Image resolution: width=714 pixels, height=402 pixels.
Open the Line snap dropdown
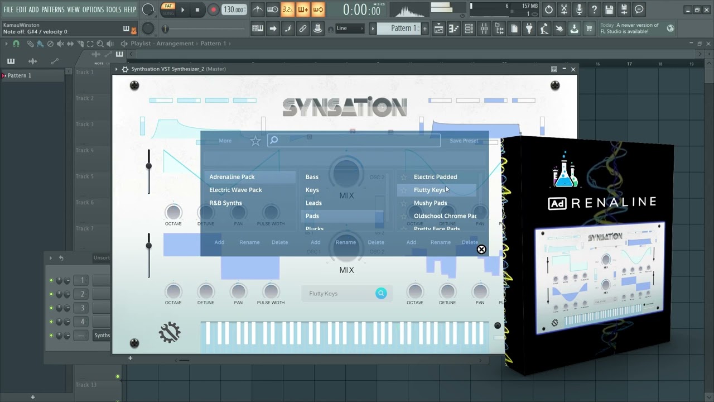coord(349,28)
